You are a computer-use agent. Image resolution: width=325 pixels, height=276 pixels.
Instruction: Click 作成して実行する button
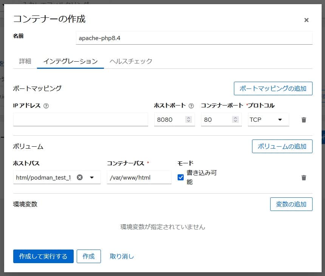coord(43,256)
